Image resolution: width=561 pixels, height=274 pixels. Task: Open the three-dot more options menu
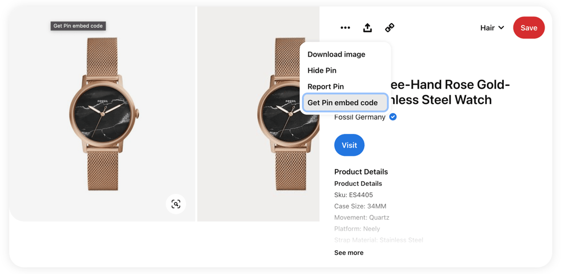click(x=346, y=28)
